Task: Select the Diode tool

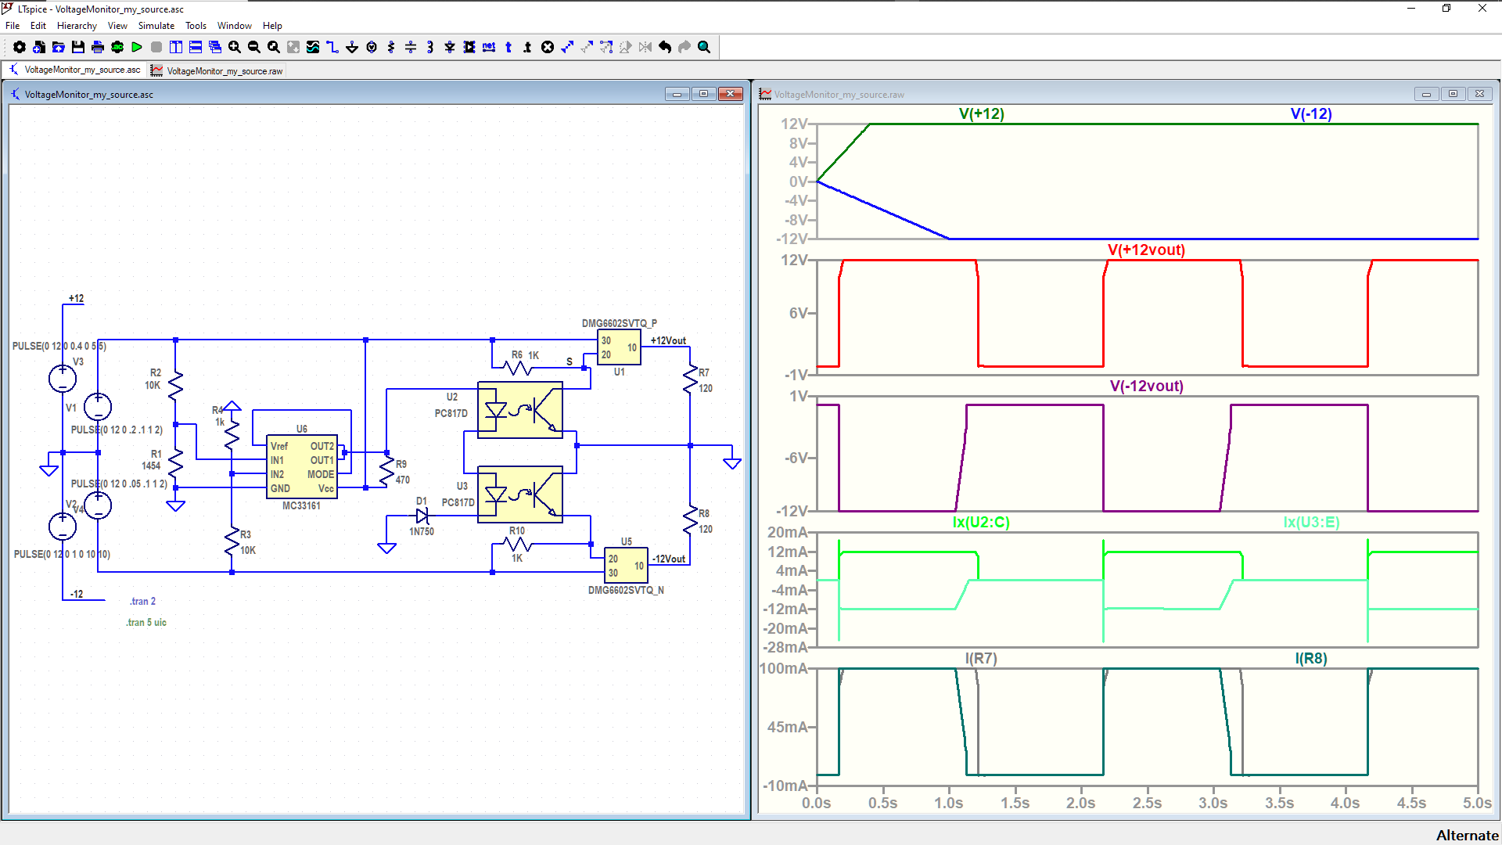Action: [450, 47]
